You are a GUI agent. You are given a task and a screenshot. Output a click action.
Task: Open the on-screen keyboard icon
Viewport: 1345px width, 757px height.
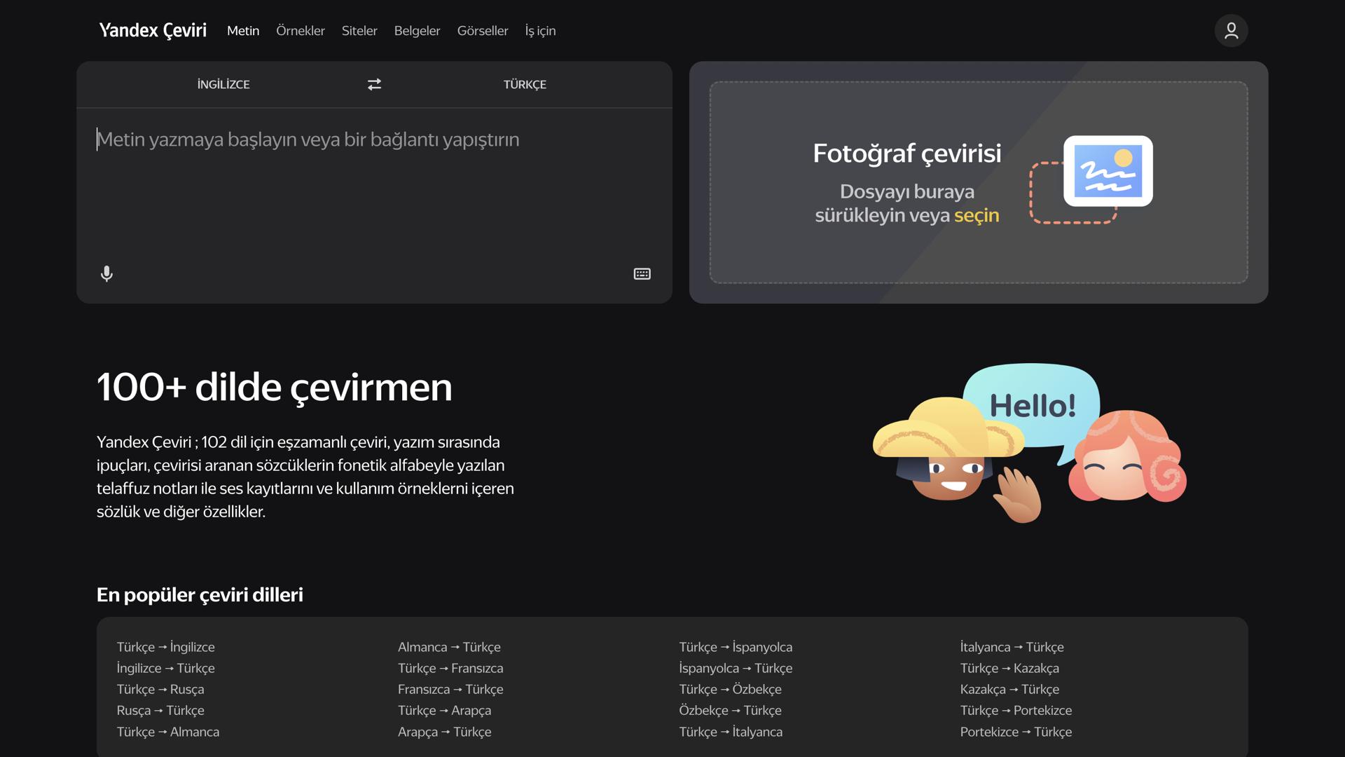pos(642,273)
